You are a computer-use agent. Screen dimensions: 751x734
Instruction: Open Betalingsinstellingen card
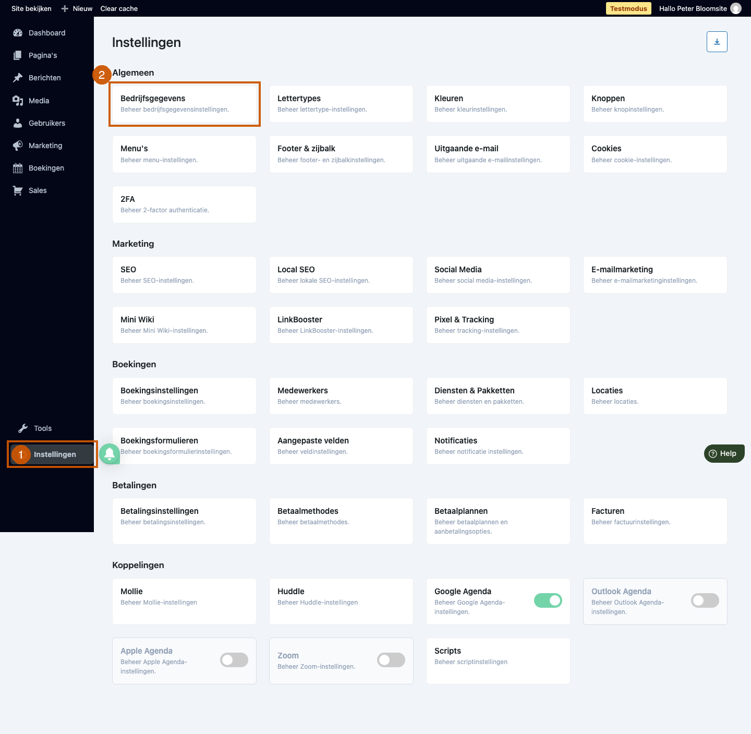(184, 521)
